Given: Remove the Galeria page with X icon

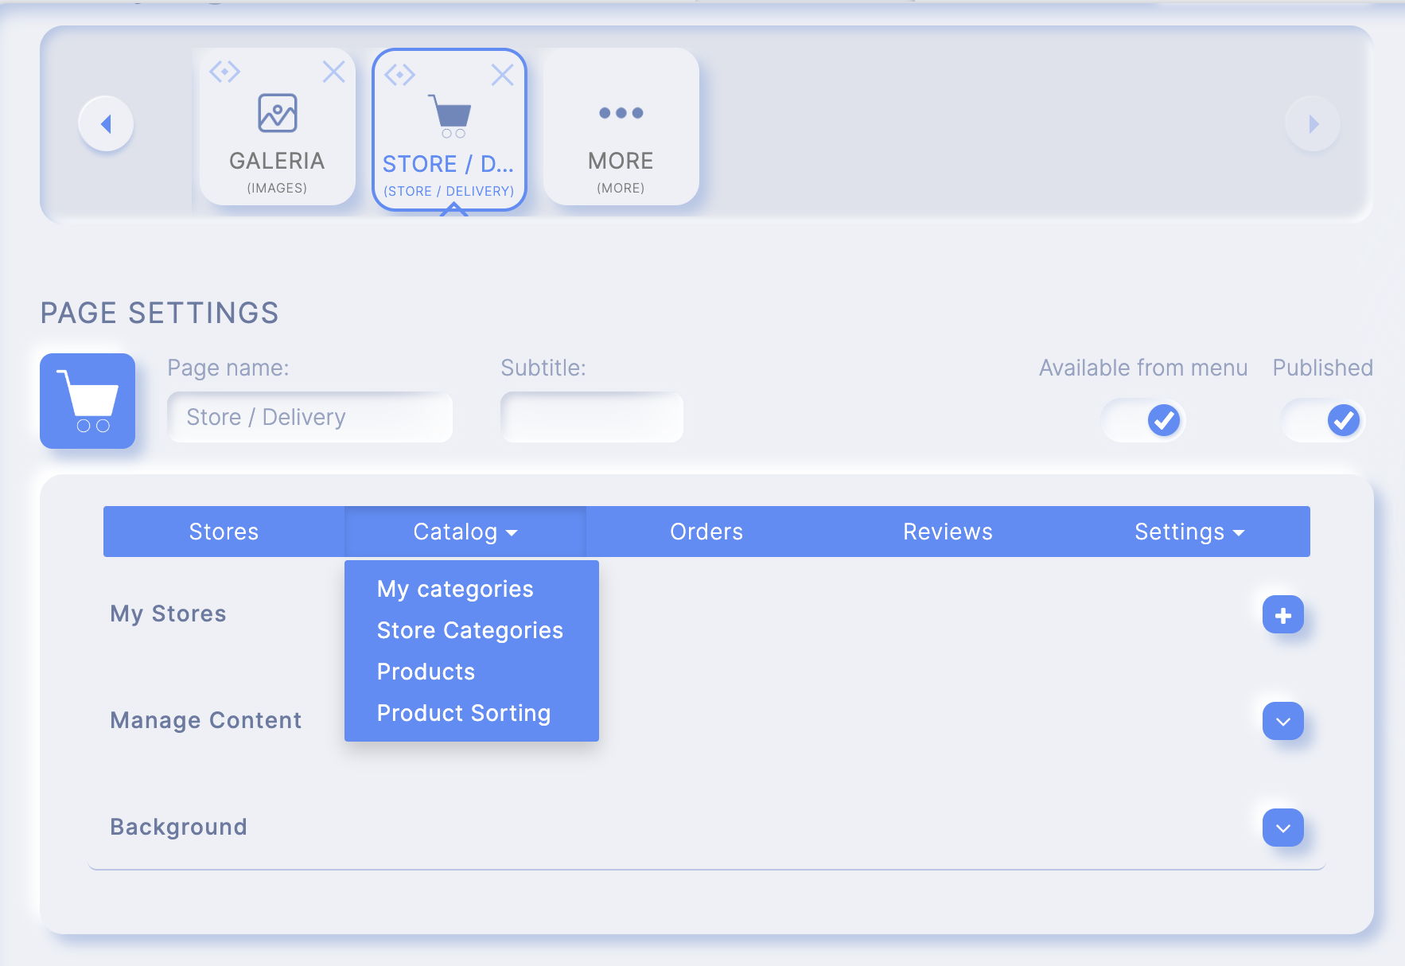Looking at the screenshot, I should [x=333, y=72].
